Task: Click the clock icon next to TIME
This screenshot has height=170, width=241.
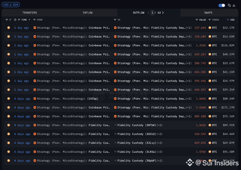Action: (15, 20)
